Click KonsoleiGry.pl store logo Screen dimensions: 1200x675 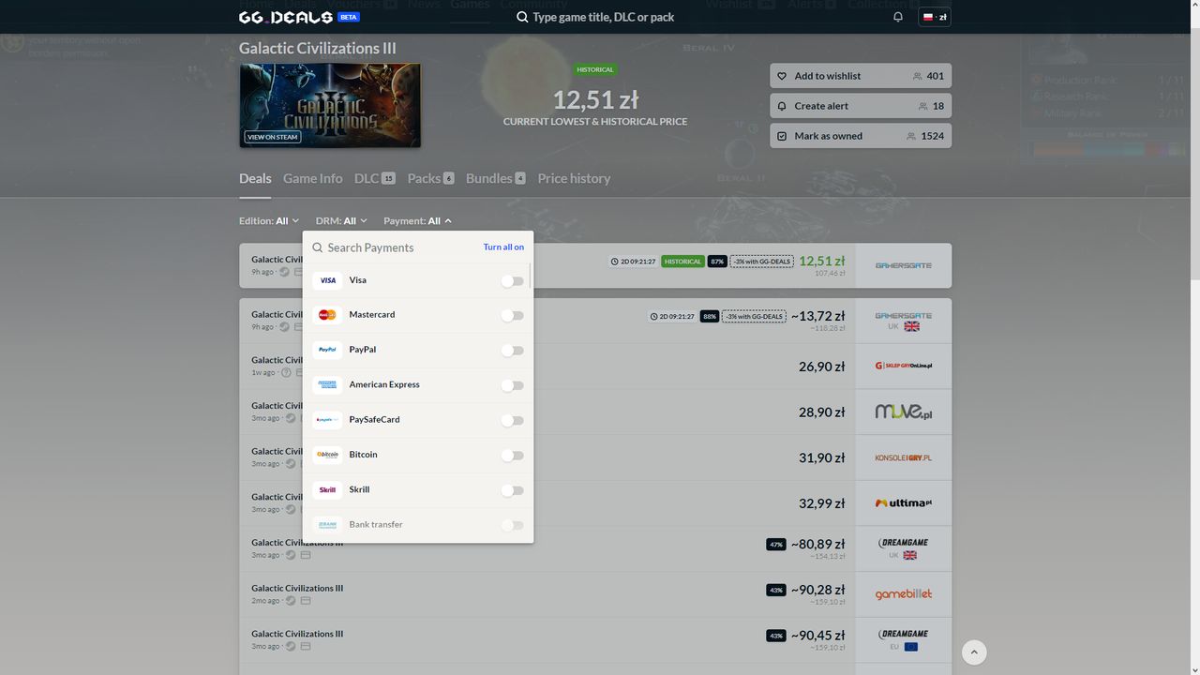coord(903,457)
